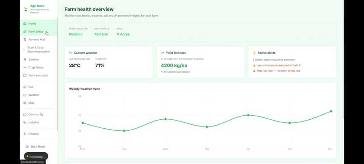The width and height of the screenshot is (364, 164).
Task: Click the 4200 kg/ha yield value
Action: click(x=174, y=66)
